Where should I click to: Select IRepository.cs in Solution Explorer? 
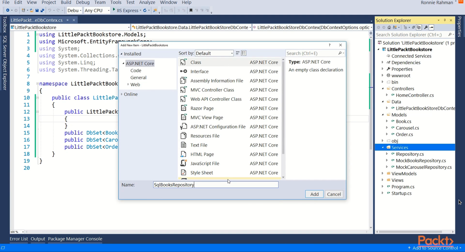tap(410, 154)
